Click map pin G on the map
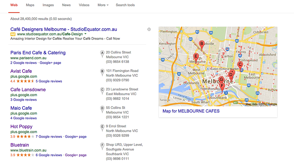Screen dimensions: 294x164 [221, 79]
